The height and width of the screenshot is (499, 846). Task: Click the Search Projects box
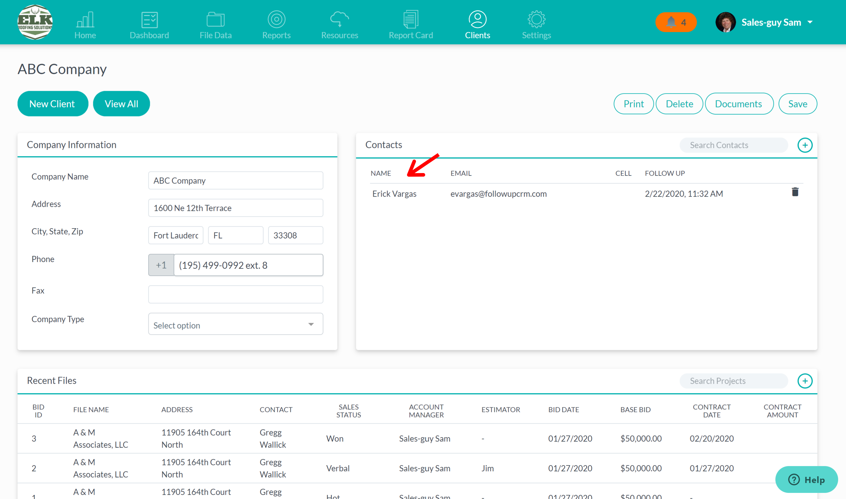(x=734, y=381)
